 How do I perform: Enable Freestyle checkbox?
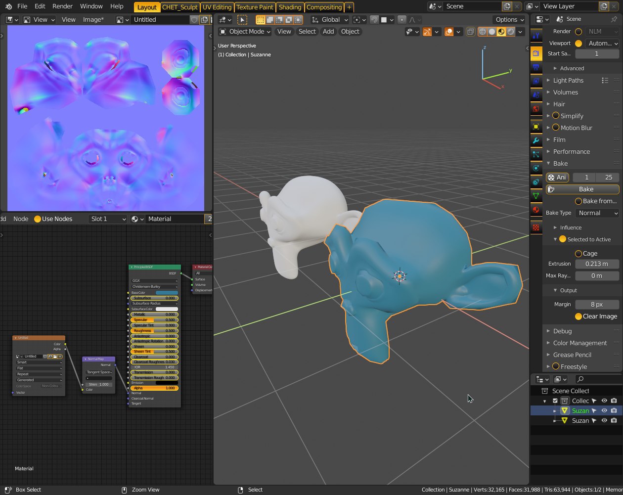click(x=556, y=366)
